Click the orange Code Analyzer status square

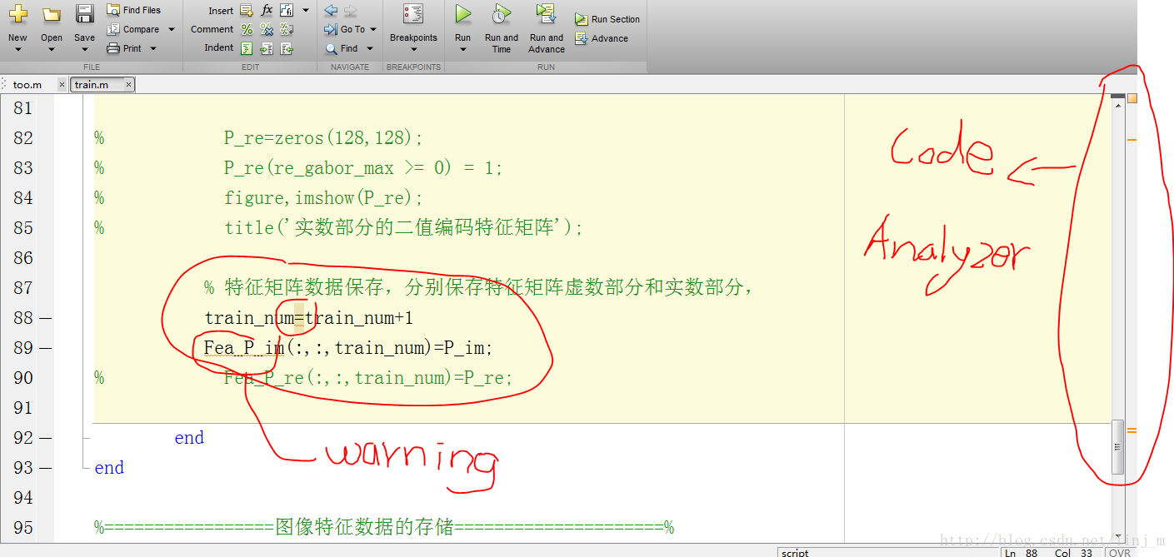pos(1132,98)
